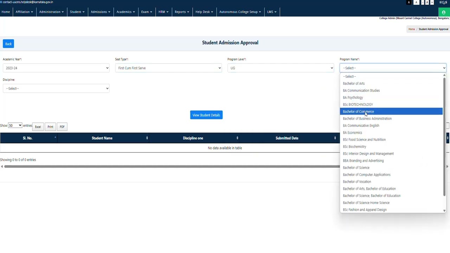Open LMS menu

[271, 12]
